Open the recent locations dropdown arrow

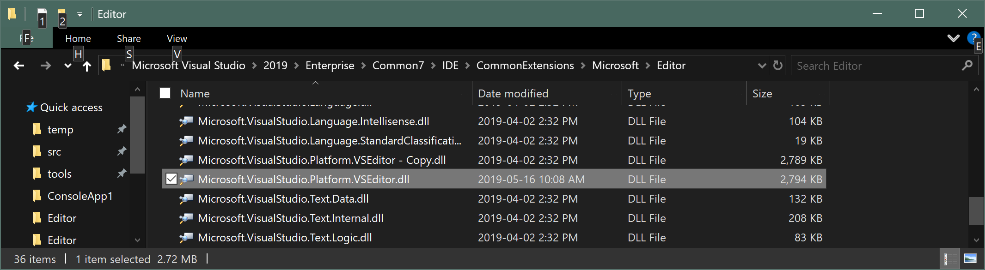point(67,66)
